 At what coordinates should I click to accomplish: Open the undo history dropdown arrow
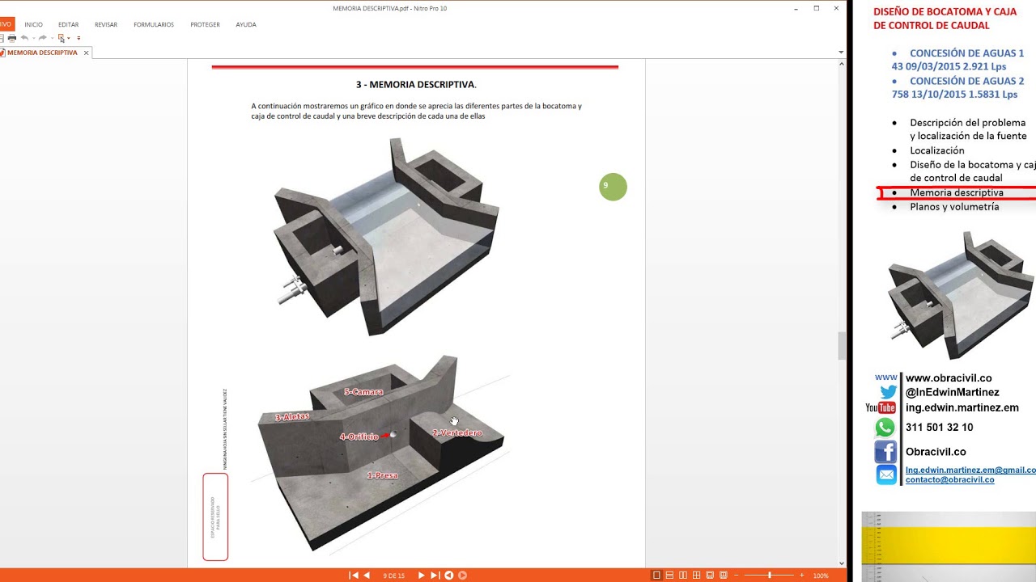pos(34,38)
